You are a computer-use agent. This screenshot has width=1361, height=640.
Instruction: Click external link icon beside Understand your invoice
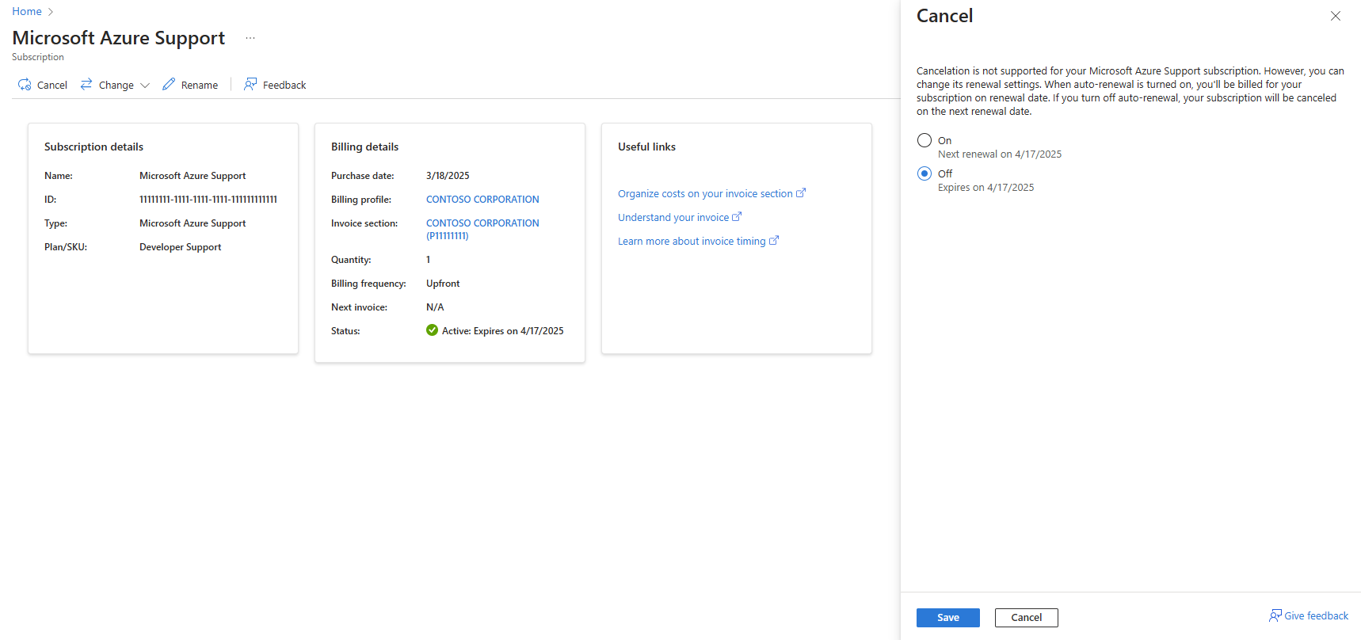pyautogui.click(x=737, y=217)
